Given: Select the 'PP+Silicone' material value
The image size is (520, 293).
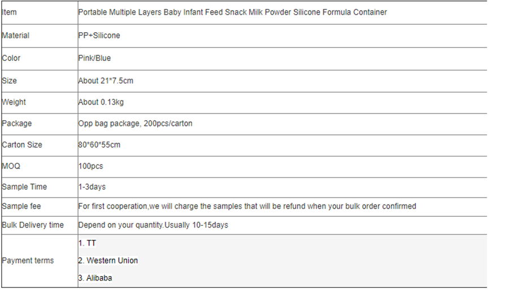Looking at the screenshot, I should click(99, 36).
